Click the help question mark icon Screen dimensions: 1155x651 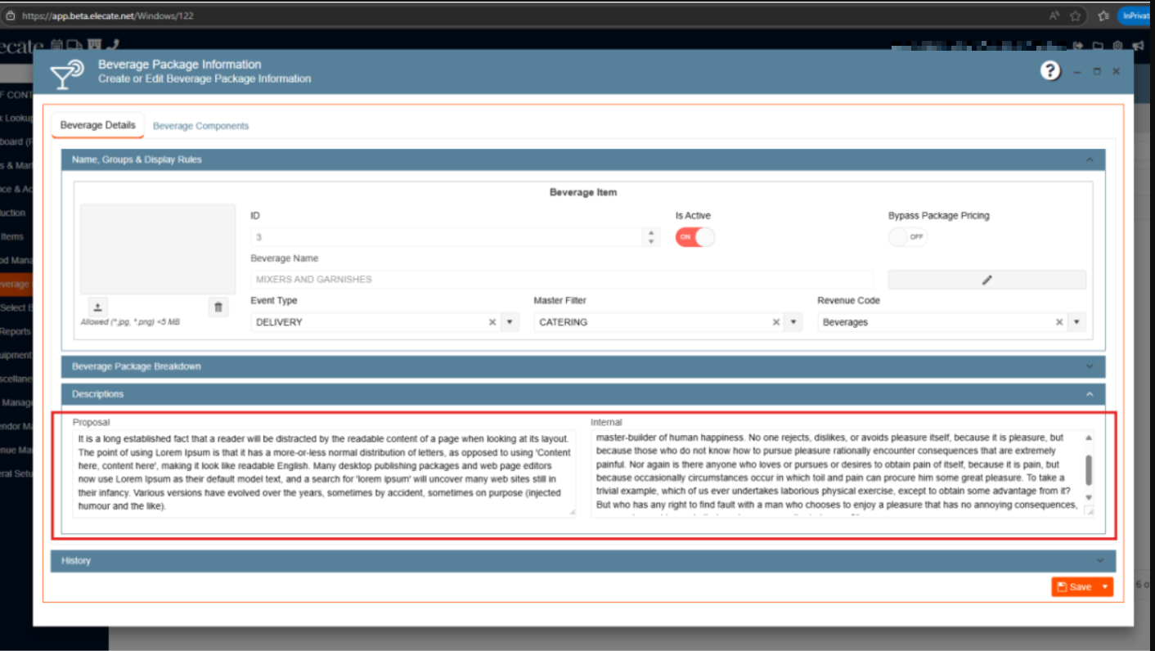point(1050,71)
